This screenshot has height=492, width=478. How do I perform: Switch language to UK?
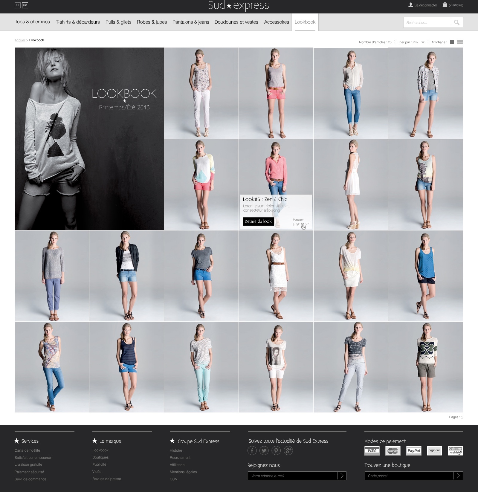[x=25, y=5]
